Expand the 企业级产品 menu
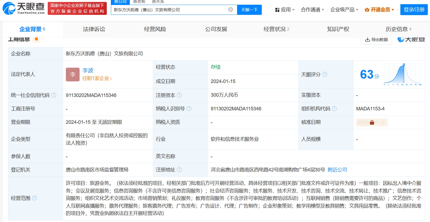Viewport: 430px width, 222px height. coord(344,10)
